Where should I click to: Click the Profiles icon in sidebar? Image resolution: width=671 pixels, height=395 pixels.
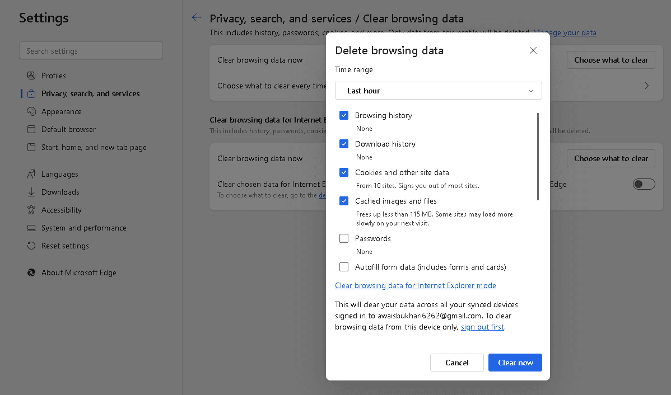(31, 76)
